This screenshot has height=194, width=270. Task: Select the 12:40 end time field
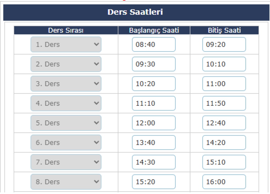point(224,123)
